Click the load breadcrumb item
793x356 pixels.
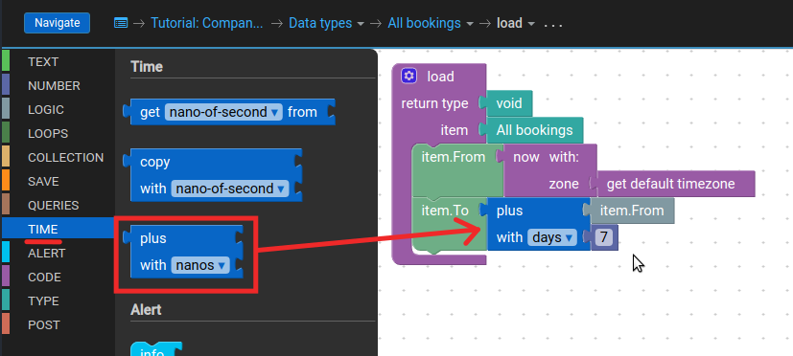coord(509,23)
